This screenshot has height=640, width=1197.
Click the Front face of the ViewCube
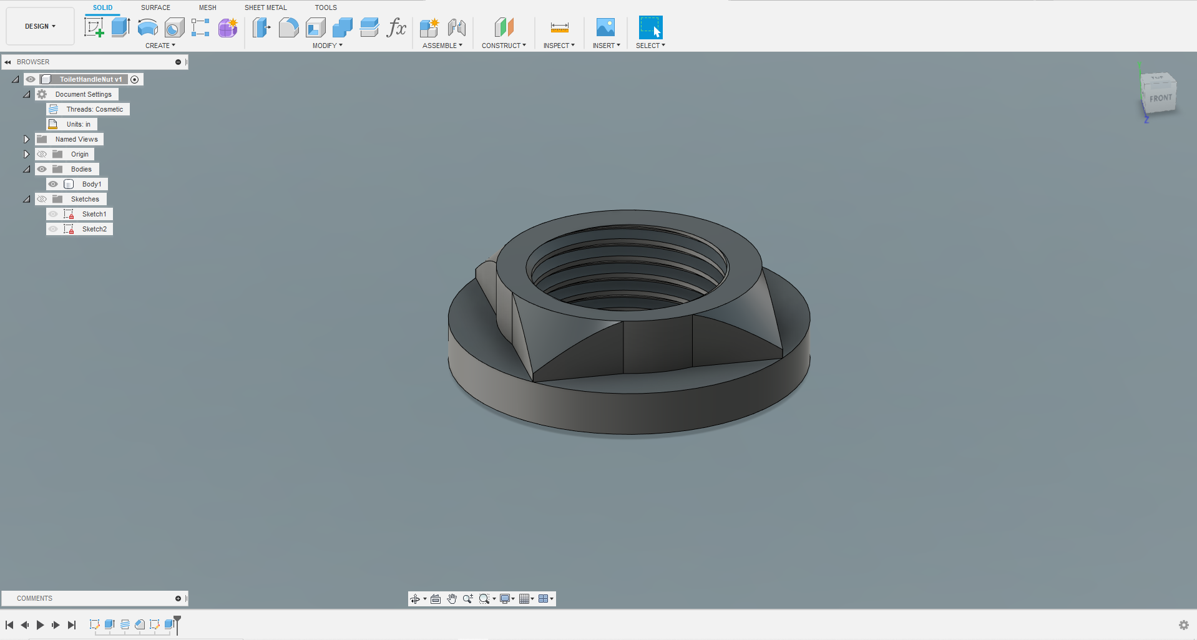point(1160,98)
